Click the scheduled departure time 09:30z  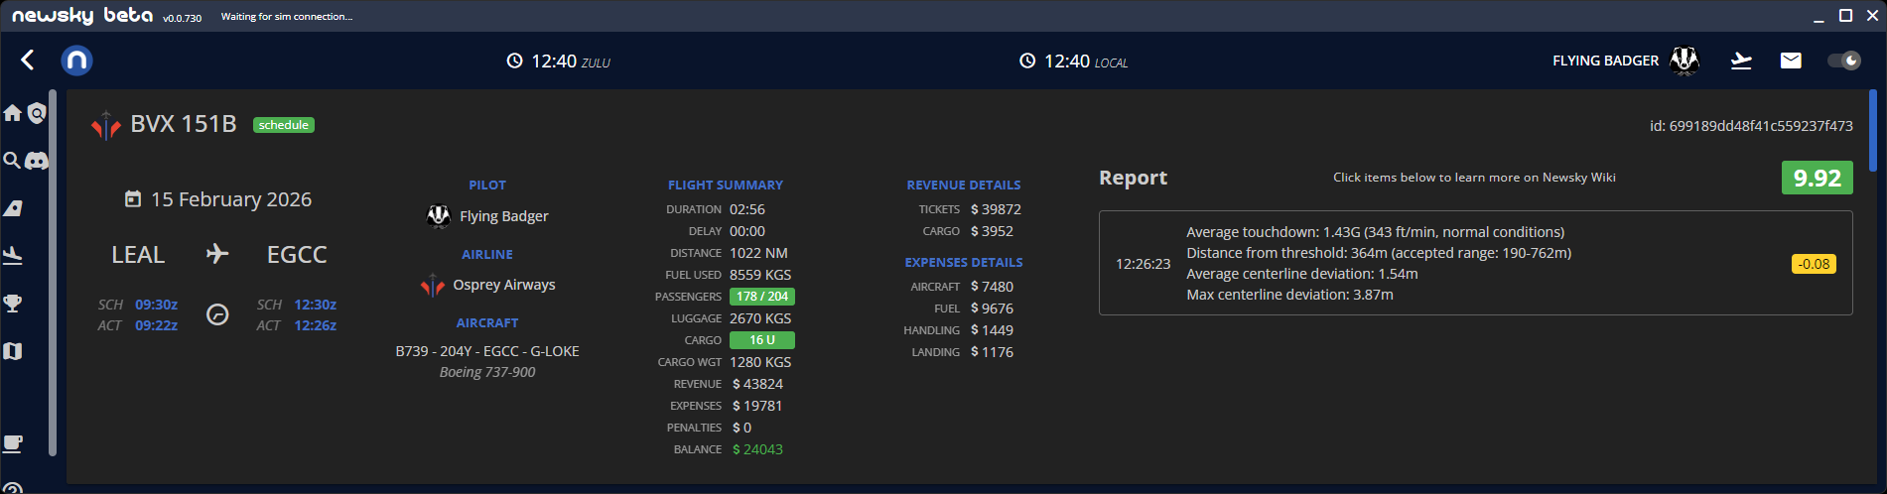157,305
